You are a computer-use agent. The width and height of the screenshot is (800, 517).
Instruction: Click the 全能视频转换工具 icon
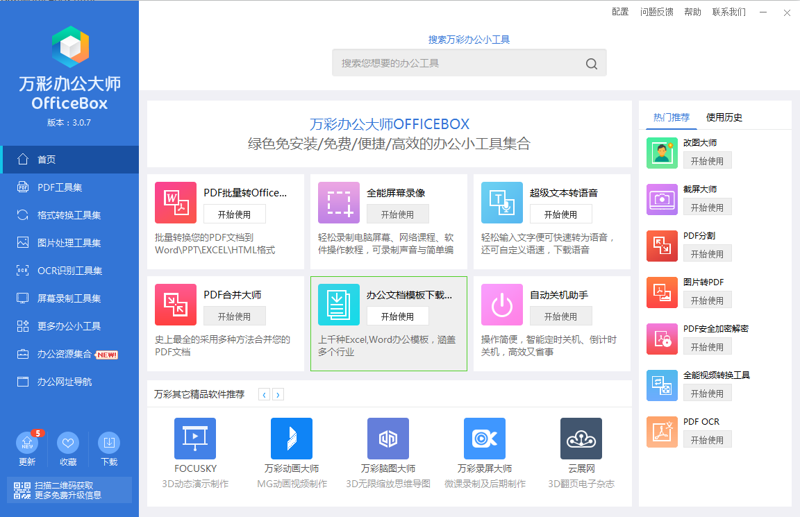662,385
